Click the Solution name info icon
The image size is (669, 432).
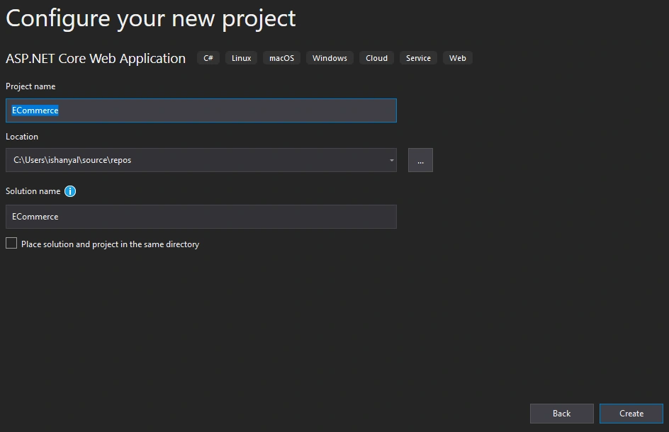tap(70, 191)
